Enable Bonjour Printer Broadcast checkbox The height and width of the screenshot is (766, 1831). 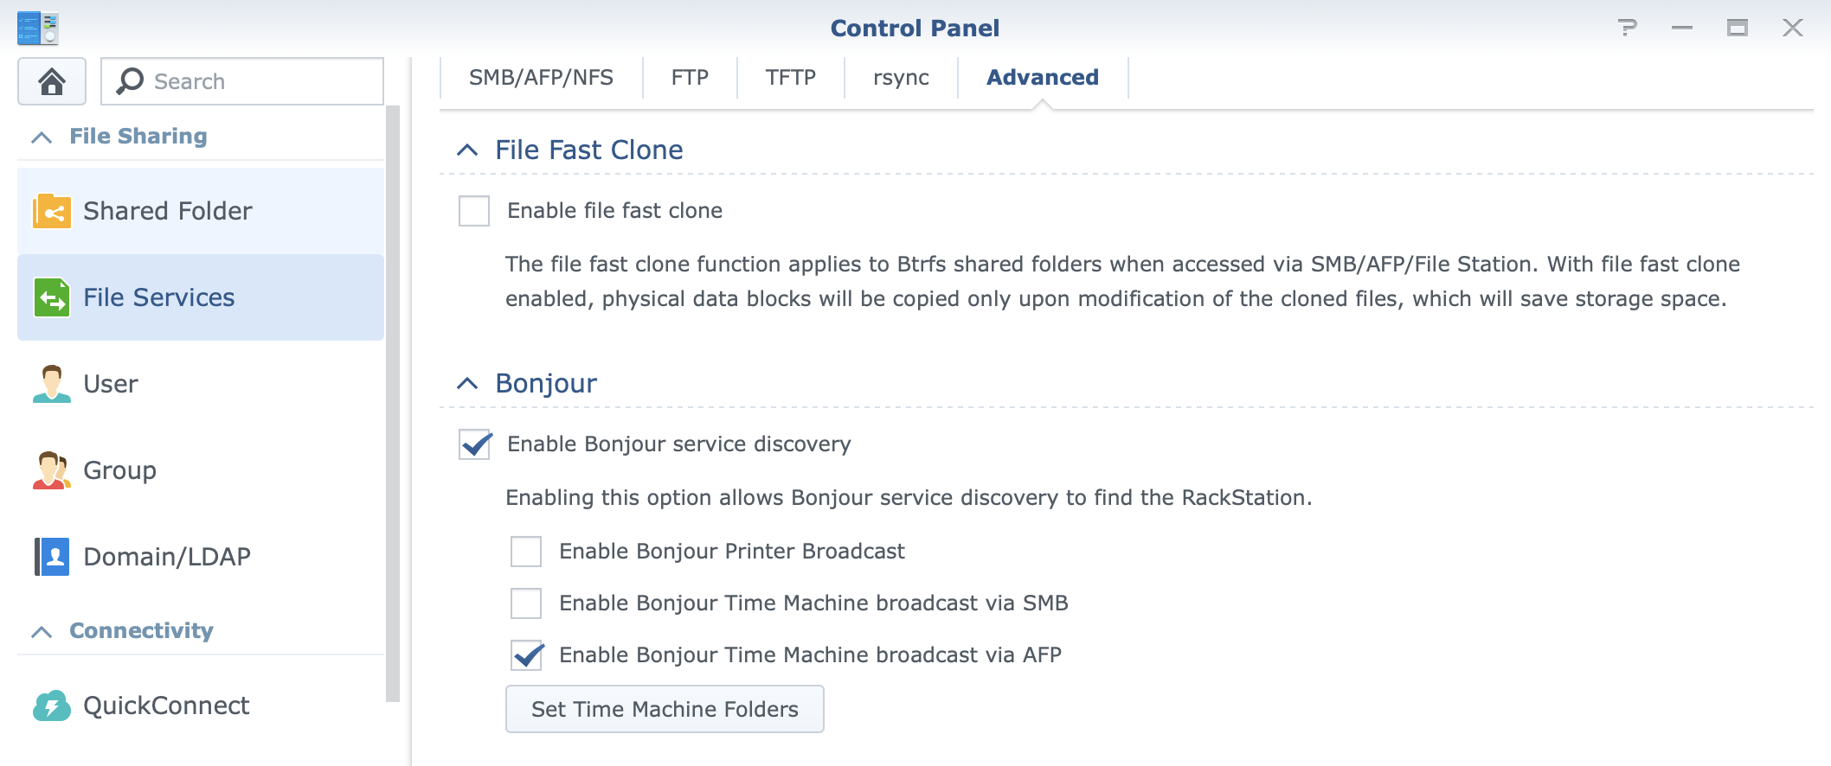[x=526, y=552]
